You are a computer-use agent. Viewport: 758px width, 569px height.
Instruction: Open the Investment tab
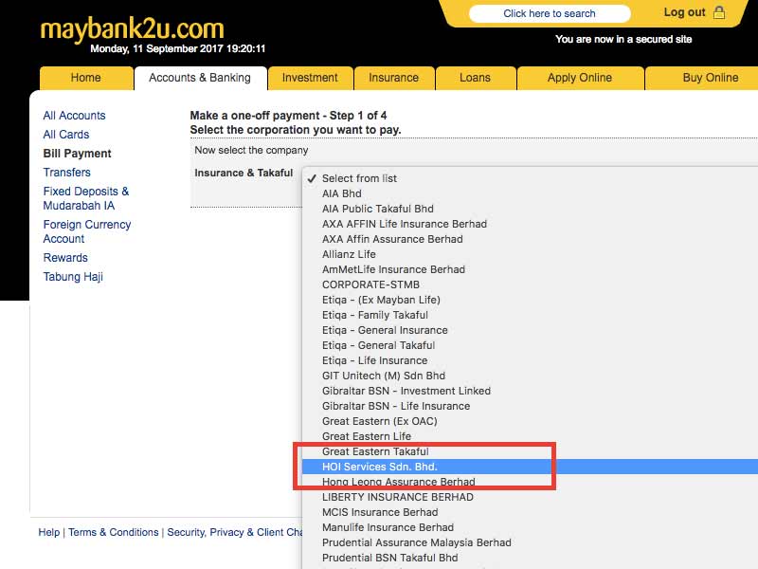(310, 78)
